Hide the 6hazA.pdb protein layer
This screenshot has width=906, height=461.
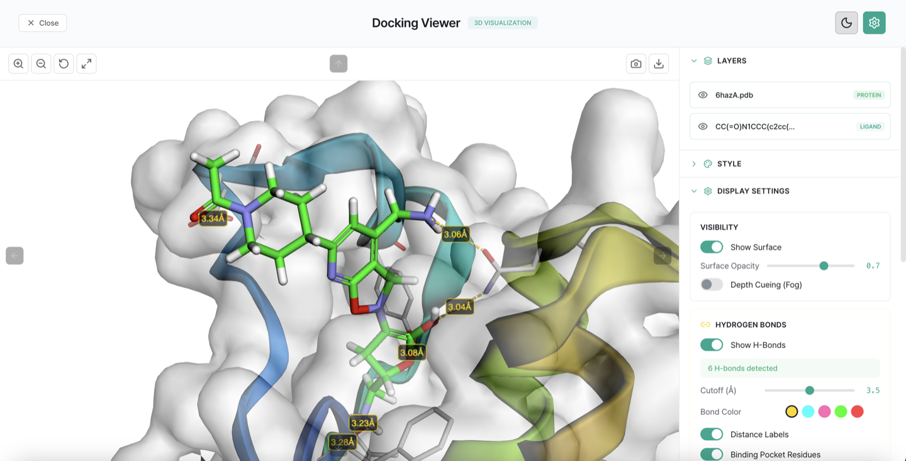(x=703, y=95)
